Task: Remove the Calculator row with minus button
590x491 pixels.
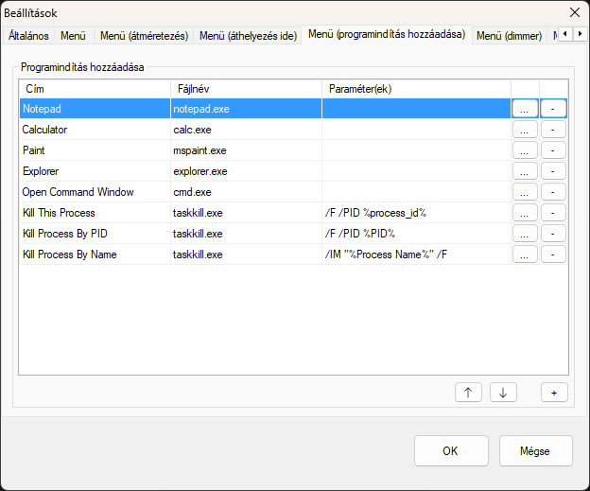Action: click(x=553, y=130)
